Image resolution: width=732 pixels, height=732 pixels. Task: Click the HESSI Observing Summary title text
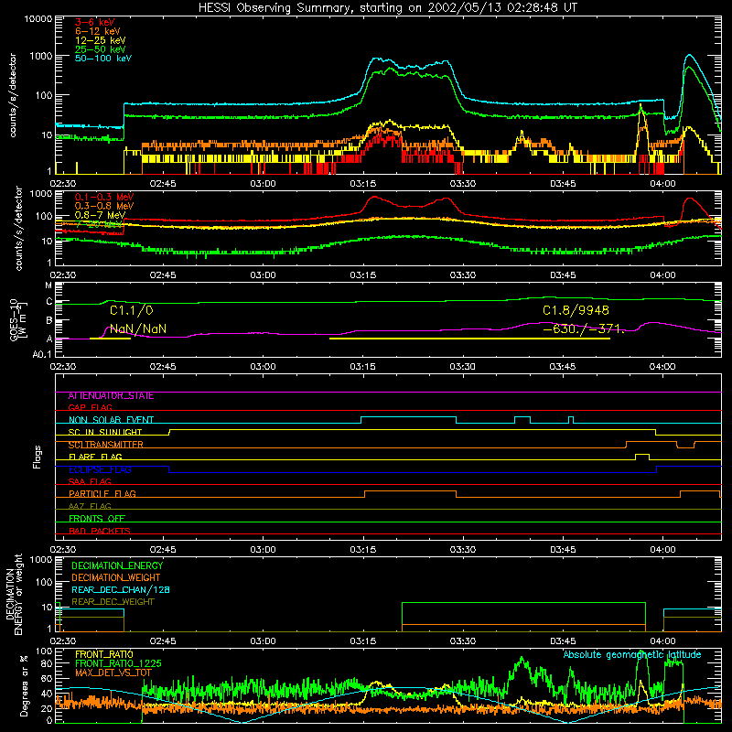point(387,8)
